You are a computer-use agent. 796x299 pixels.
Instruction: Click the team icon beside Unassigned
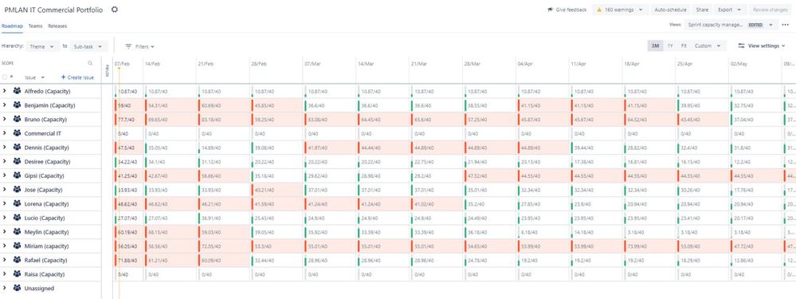click(17, 288)
